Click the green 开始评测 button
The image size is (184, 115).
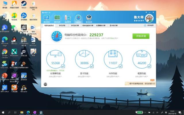(141, 36)
